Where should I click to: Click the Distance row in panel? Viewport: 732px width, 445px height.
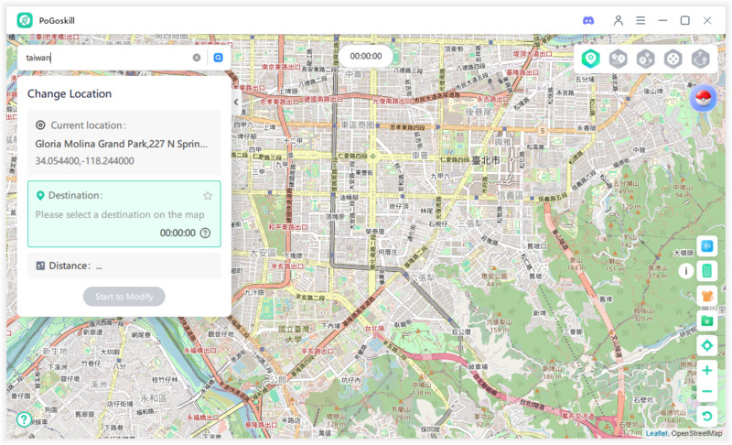124,266
